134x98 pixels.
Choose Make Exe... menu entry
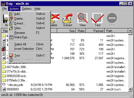(x=30, y=37)
